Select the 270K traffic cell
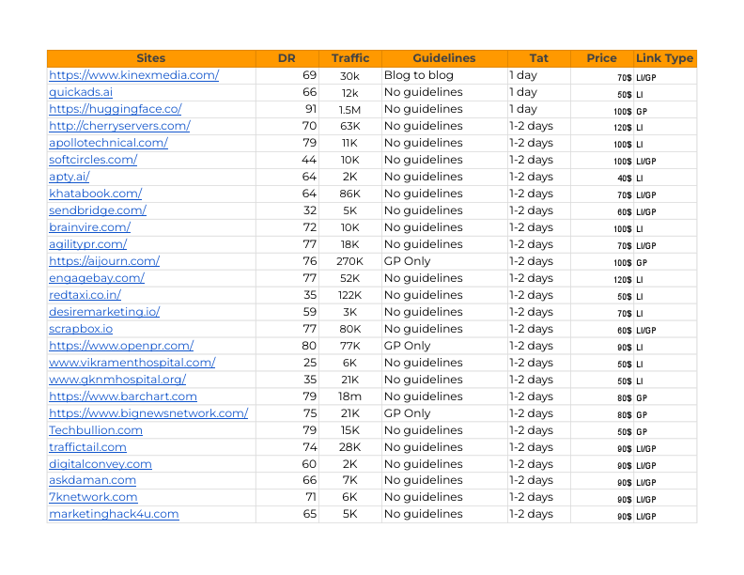The width and height of the screenshot is (744, 575). [350, 261]
